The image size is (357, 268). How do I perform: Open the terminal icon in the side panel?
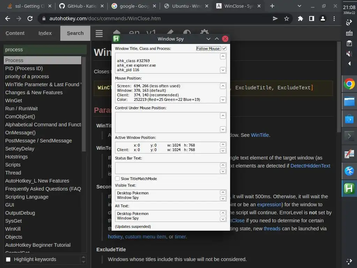(x=349, y=136)
